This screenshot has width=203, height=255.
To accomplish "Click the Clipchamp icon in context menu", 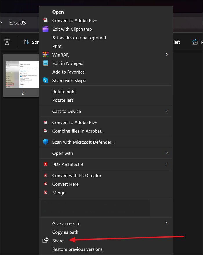I will click(x=46, y=29).
